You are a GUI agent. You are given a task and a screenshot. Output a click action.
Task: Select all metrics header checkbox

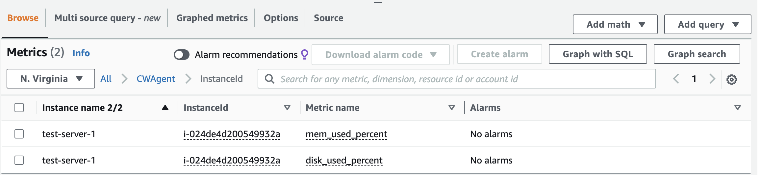[x=19, y=108]
